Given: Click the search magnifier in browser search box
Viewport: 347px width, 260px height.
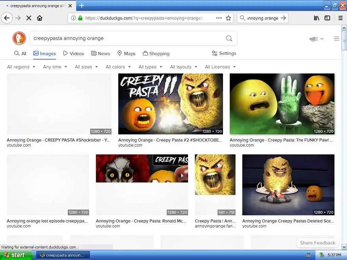Looking at the screenshot, I should [x=243, y=18].
